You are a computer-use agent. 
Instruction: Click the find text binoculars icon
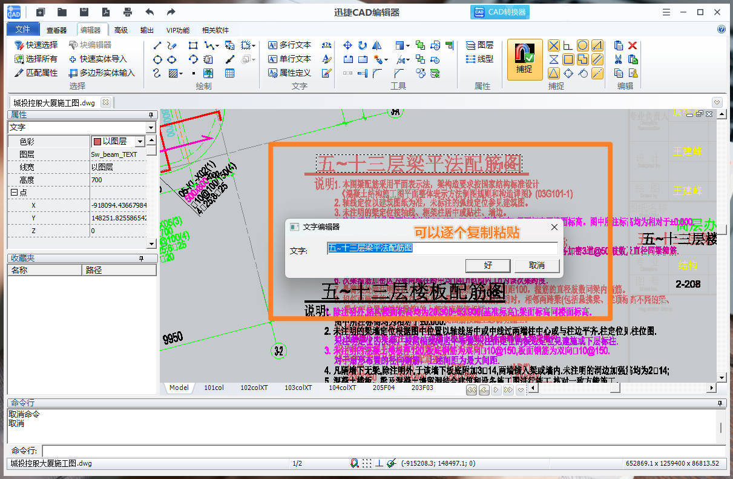[x=326, y=45]
